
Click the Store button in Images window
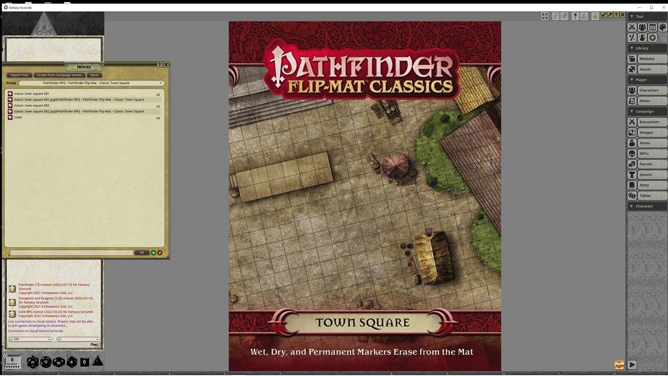click(94, 75)
